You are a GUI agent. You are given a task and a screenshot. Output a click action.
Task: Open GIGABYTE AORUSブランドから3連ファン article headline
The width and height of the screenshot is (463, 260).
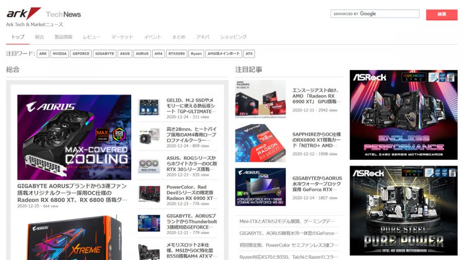[x=73, y=193]
